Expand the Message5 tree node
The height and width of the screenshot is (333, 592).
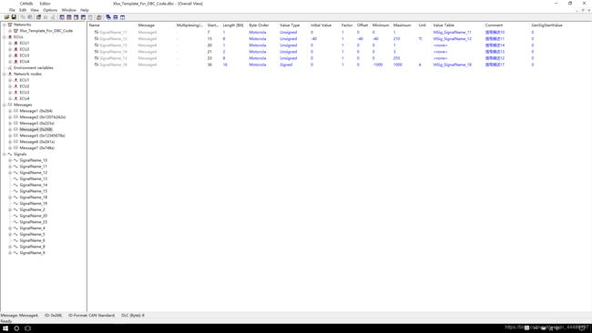coord(10,136)
